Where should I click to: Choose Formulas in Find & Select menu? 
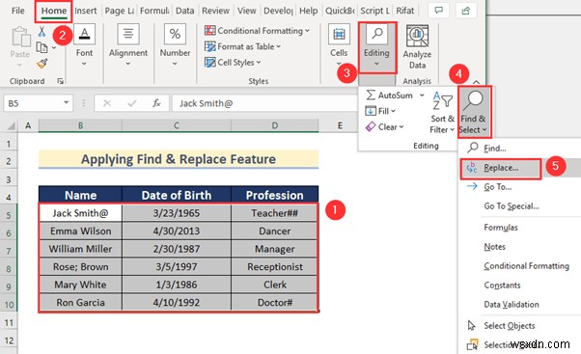tap(520, 228)
